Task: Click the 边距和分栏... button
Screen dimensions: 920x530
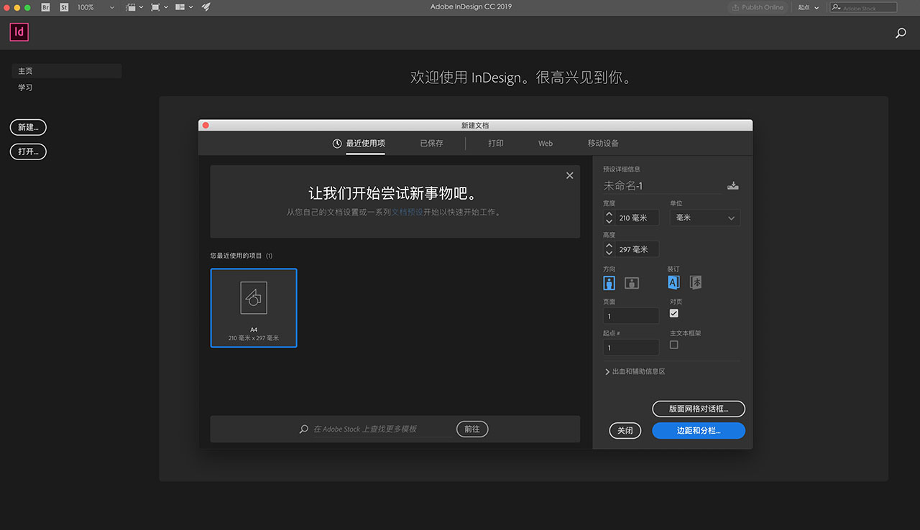Action: pyautogui.click(x=699, y=430)
